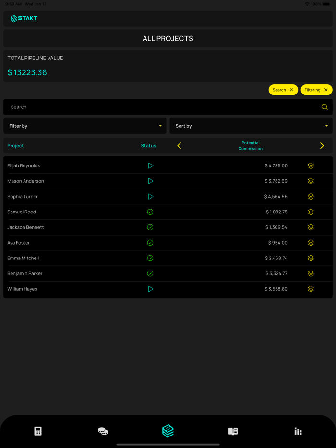
Task: Click play status icon for Mason Anderson
Action: [x=151, y=181]
